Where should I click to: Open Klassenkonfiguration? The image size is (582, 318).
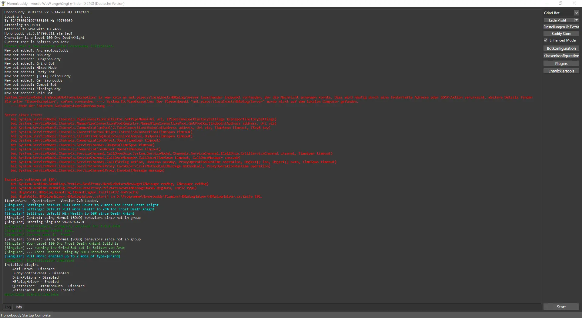[561, 56]
